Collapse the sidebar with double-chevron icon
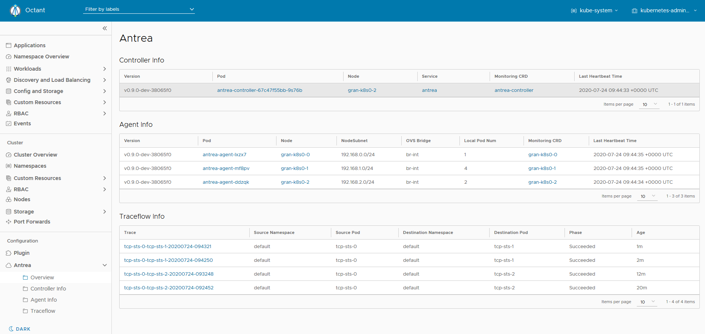Screen dimensions: 705x334 105,28
